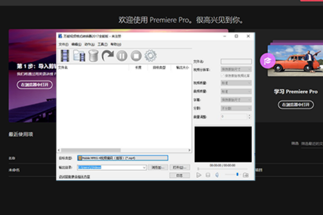This screenshot has width=323, height=215.
Task: Maximize the converter window
Action: point(236,36)
